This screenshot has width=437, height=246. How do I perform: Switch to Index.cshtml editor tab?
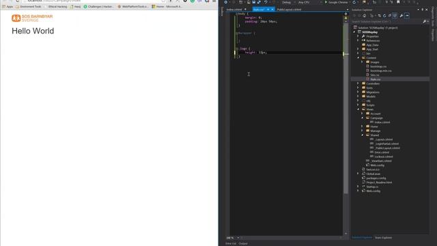pyautogui.click(x=234, y=10)
